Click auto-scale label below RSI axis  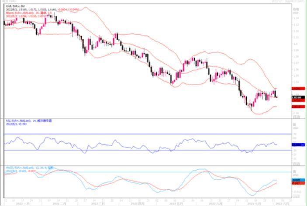[296, 164]
